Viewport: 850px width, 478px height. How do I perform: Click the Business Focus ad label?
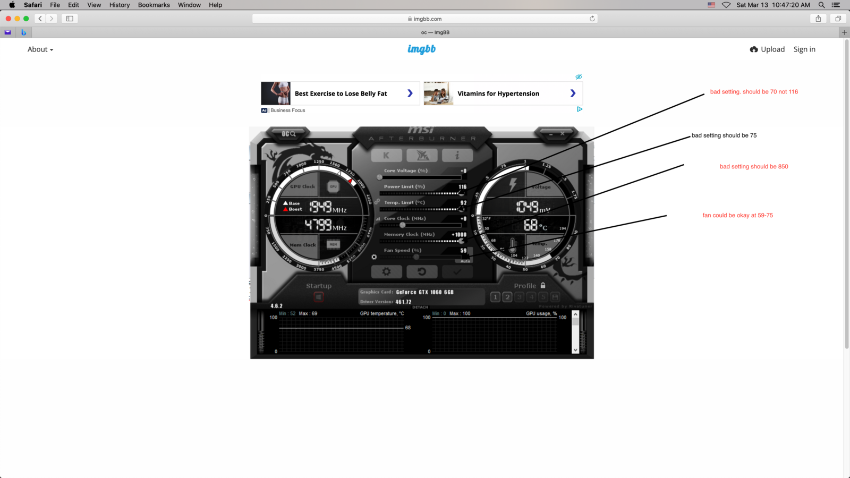click(287, 110)
